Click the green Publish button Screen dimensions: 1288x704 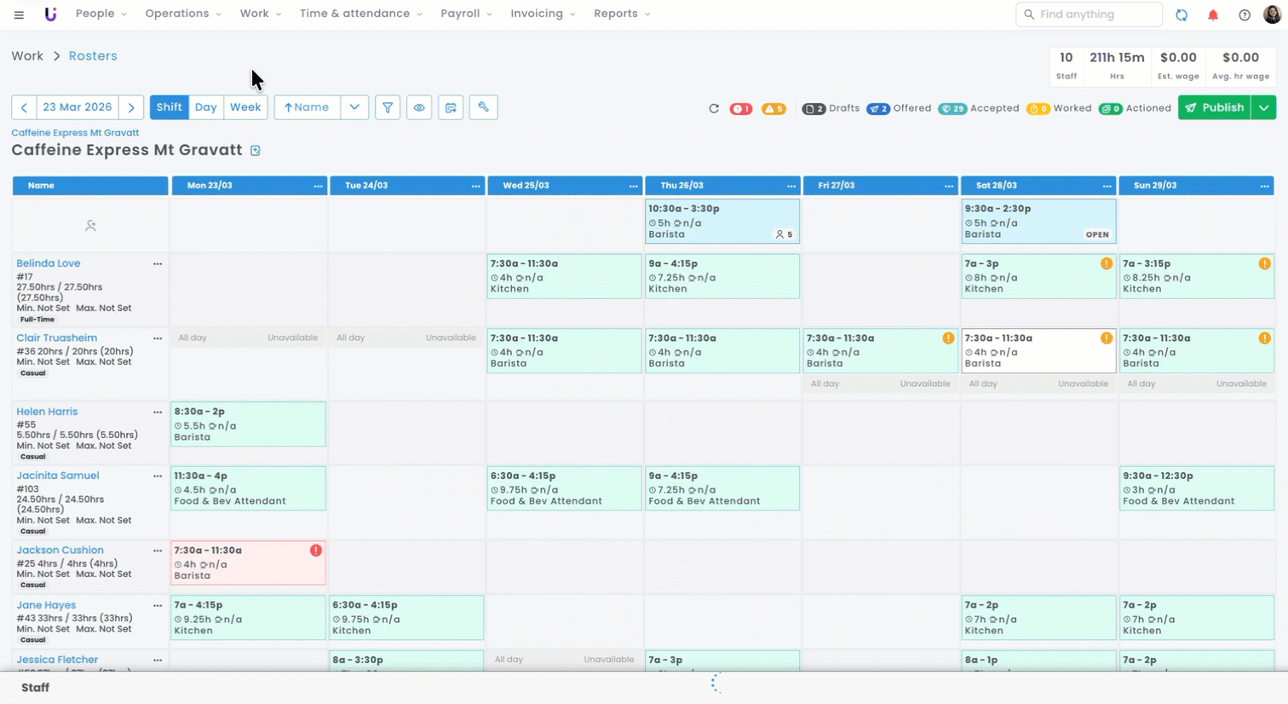click(1215, 107)
